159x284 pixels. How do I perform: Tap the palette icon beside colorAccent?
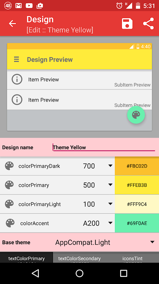(10, 223)
